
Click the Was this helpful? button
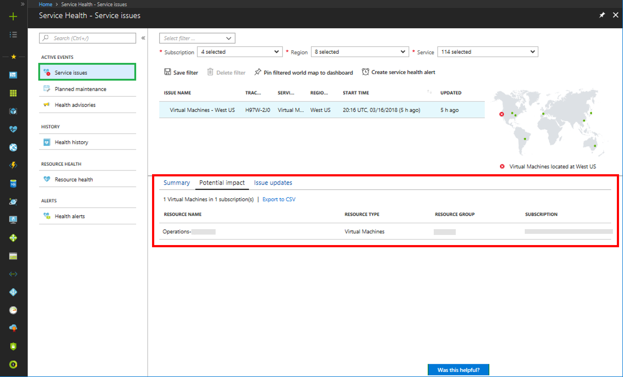click(x=458, y=370)
